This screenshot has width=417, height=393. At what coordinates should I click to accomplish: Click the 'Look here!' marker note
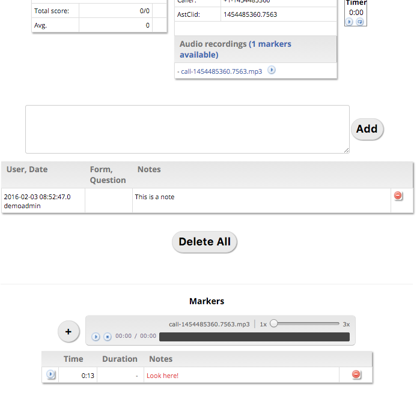click(162, 376)
